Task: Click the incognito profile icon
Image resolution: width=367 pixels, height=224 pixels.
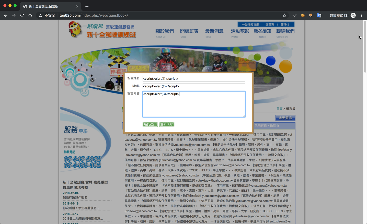Action: (x=353, y=15)
